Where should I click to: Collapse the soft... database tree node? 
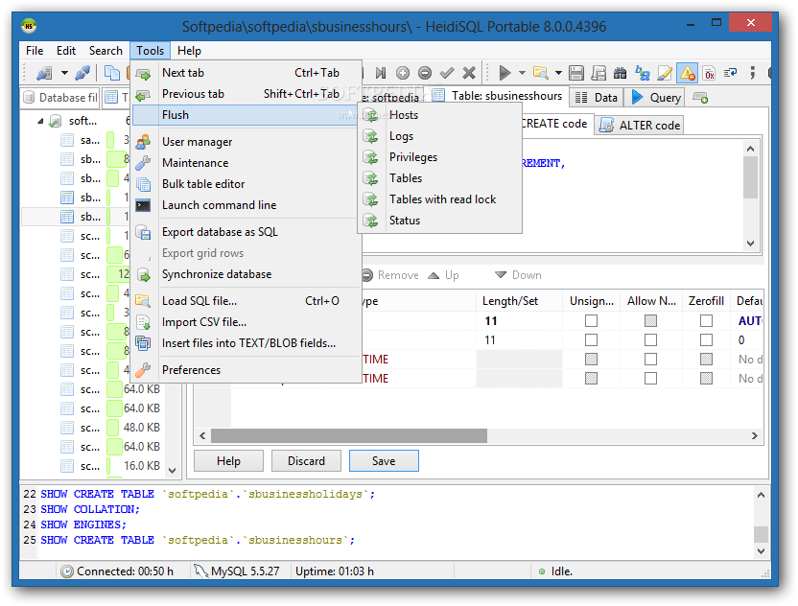pos(40,121)
